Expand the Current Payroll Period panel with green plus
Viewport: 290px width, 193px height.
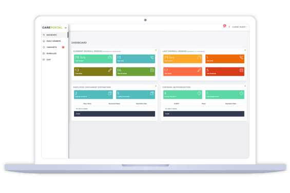[156, 50]
